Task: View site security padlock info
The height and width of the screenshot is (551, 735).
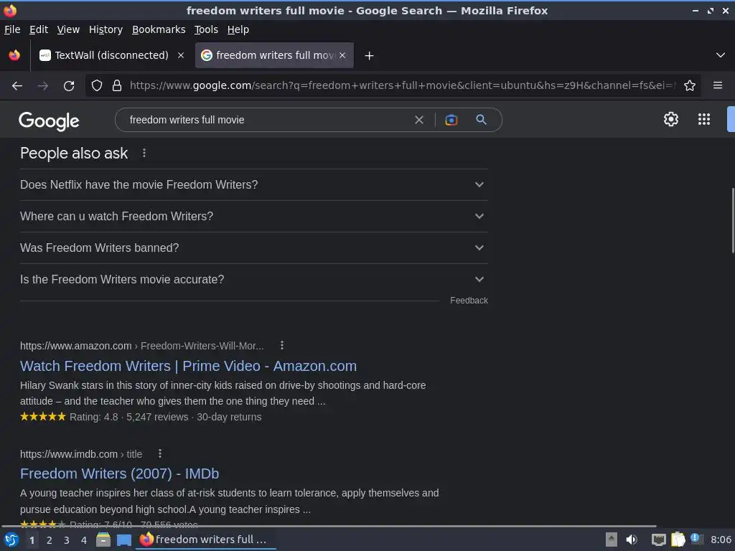Action: (117, 86)
